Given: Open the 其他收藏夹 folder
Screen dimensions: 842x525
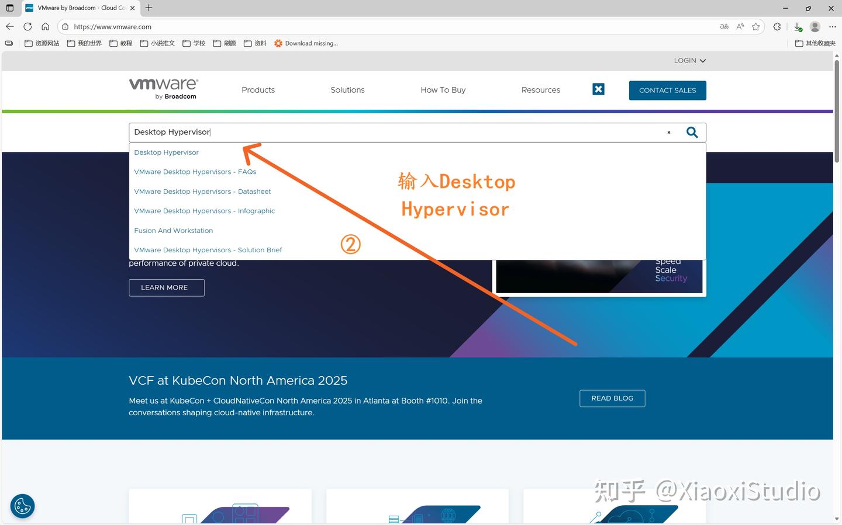Looking at the screenshot, I should pos(815,43).
